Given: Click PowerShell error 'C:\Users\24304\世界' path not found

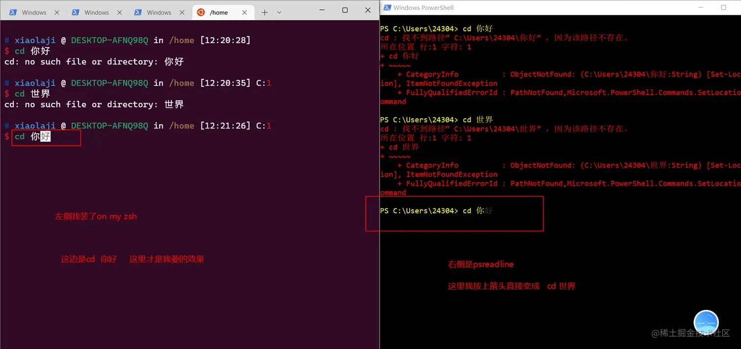Looking at the screenshot, I should (x=504, y=129).
